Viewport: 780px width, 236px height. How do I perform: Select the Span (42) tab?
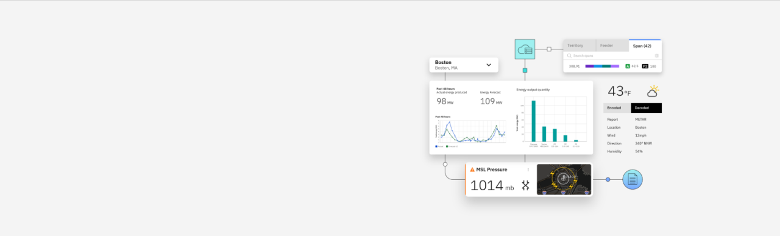(645, 46)
